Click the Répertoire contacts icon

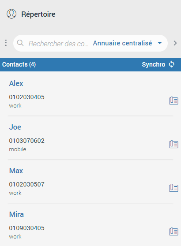coord(11,14)
